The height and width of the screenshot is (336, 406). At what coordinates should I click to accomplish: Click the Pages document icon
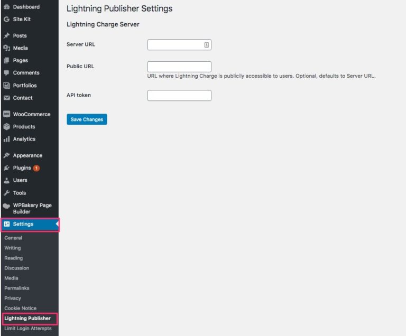click(7, 61)
